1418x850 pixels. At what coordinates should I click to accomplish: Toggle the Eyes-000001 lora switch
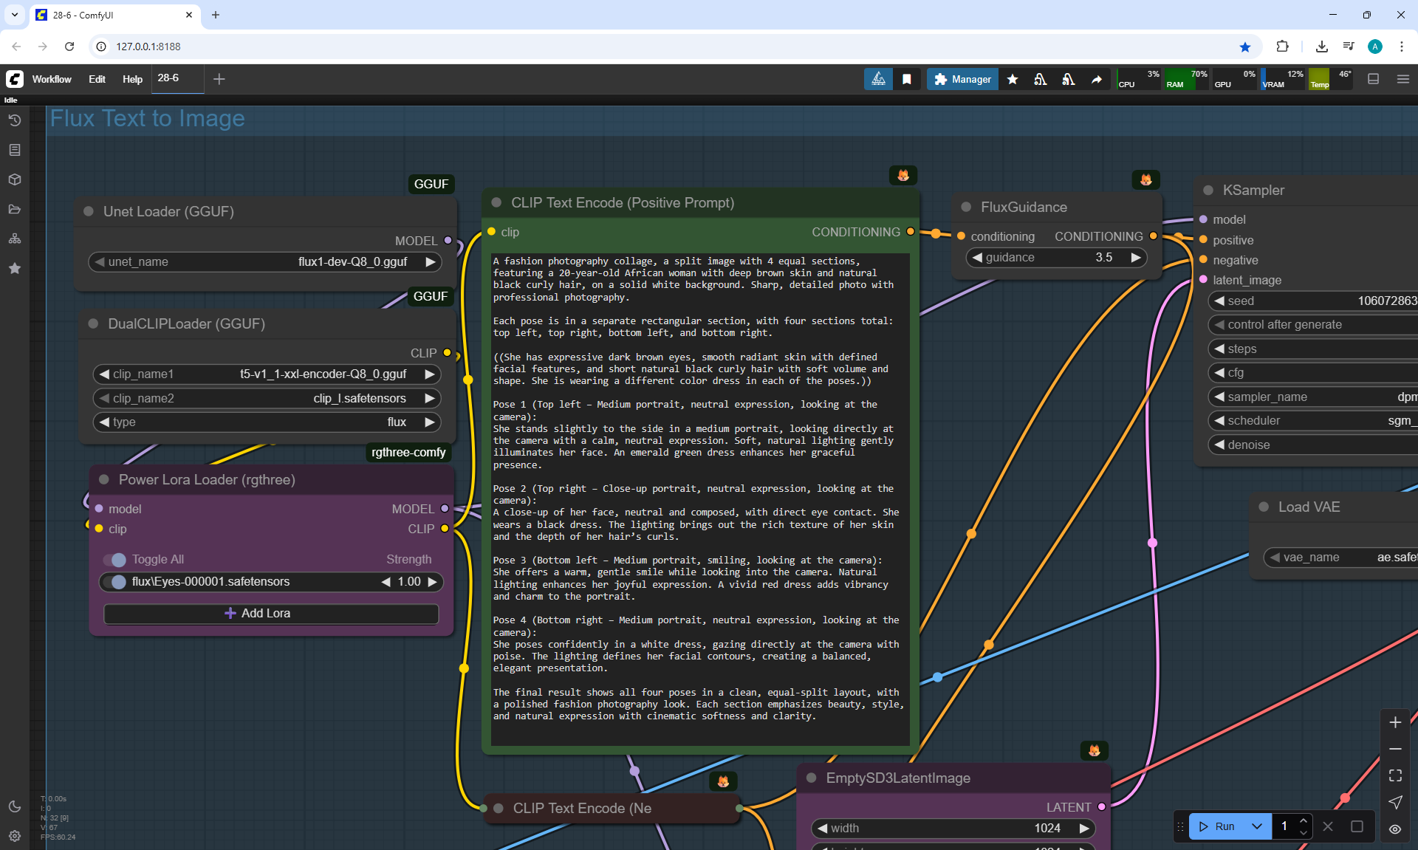115,582
